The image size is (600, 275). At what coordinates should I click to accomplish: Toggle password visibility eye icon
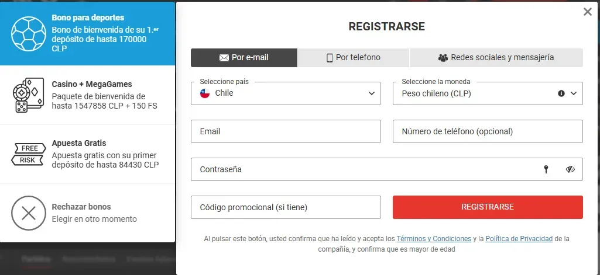click(571, 169)
